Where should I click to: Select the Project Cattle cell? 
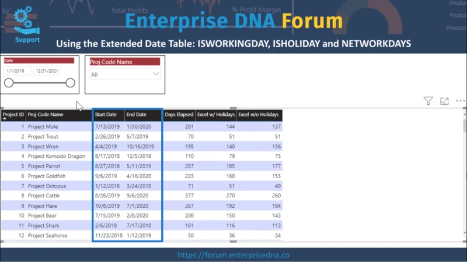[x=44, y=196]
